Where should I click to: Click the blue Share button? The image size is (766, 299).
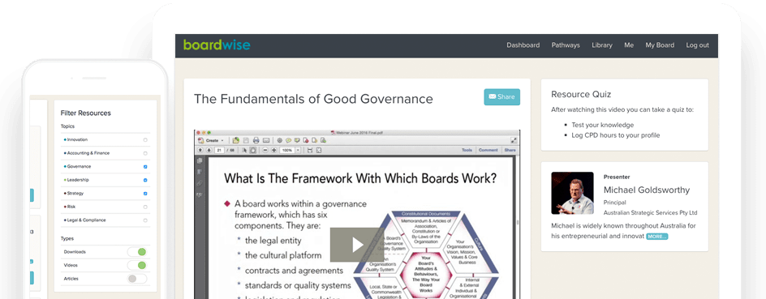(x=501, y=96)
